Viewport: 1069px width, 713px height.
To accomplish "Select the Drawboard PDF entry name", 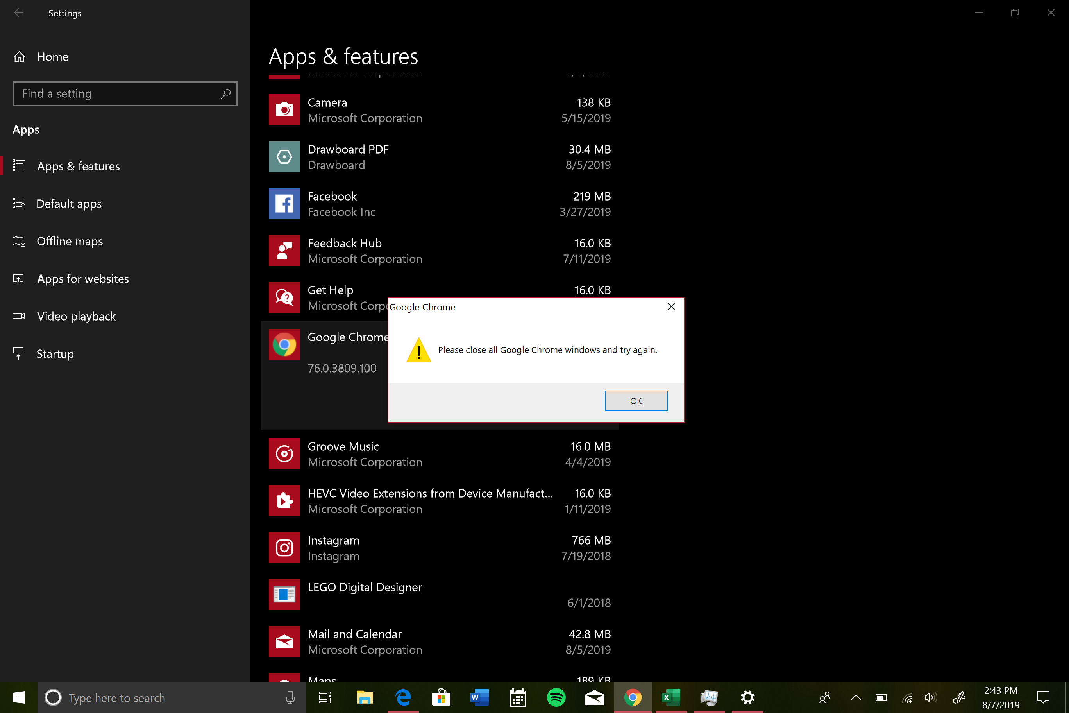I will point(348,150).
